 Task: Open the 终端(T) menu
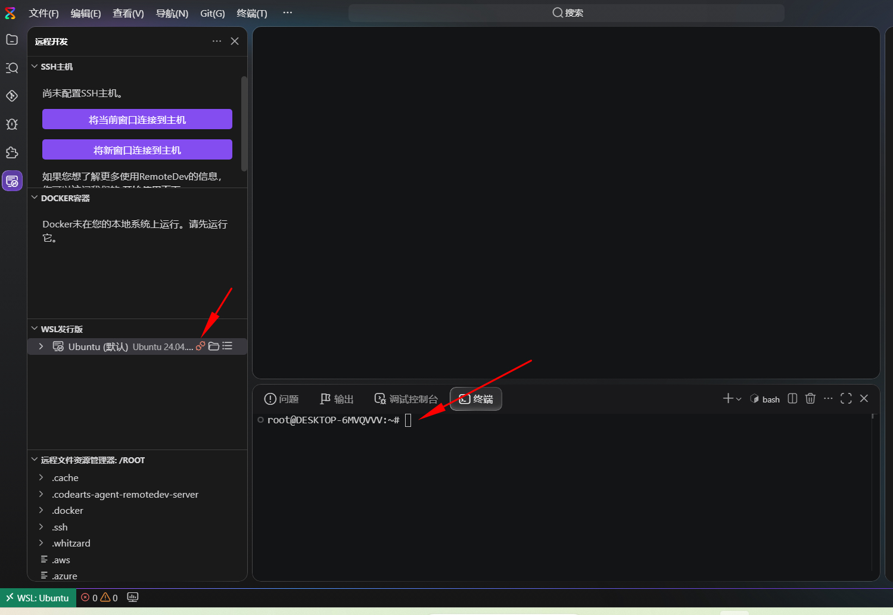252,13
